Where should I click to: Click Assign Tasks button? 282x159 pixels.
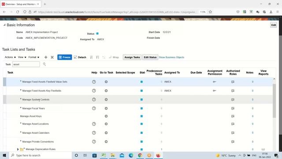click(x=132, y=57)
